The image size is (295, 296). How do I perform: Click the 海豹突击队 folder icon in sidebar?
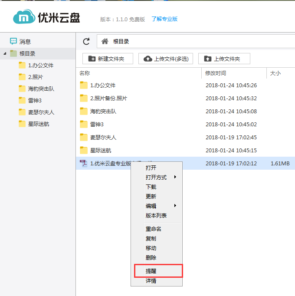coord(23,89)
